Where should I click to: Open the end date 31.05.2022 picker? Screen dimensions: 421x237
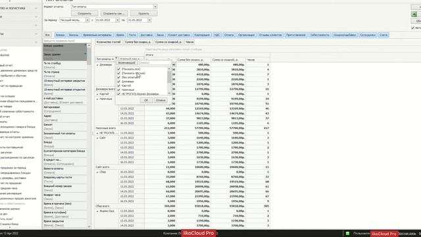pyautogui.click(x=149, y=20)
